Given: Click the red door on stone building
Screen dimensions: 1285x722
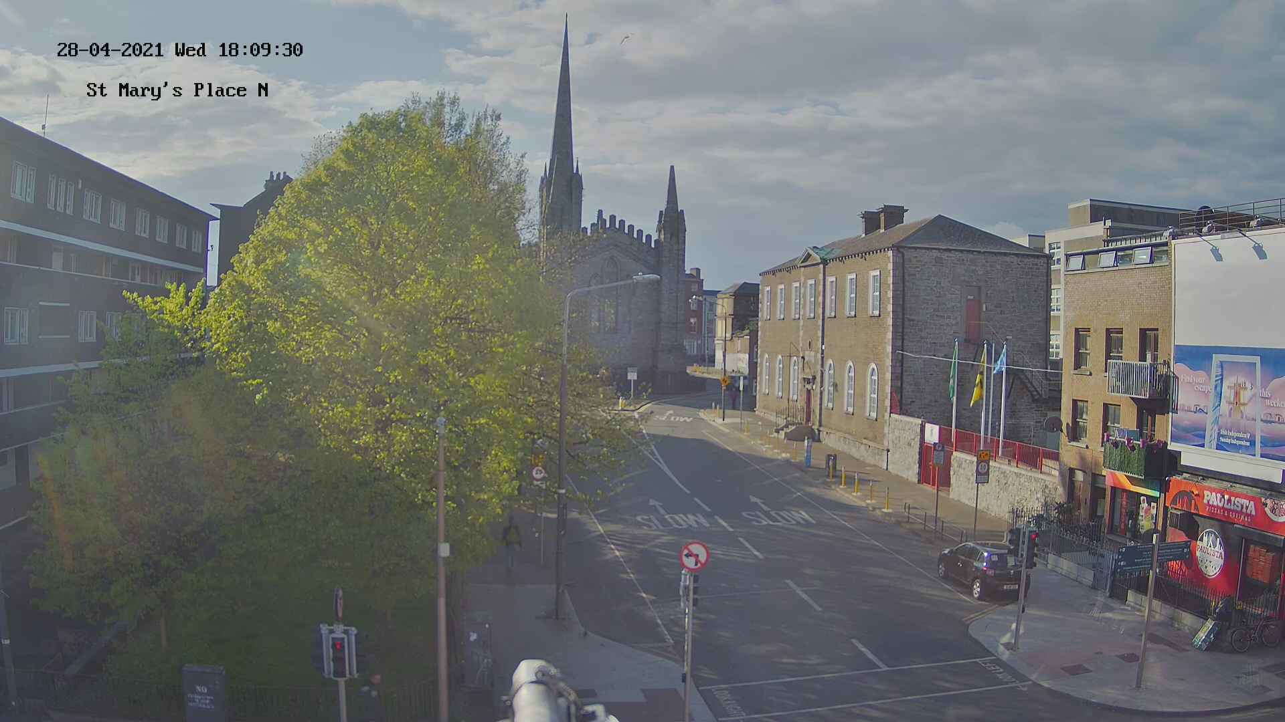Looking at the screenshot, I should tap(972, 318).
